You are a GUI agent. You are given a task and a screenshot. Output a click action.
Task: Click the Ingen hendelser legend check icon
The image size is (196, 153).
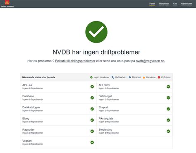click(x=91, y=77)
